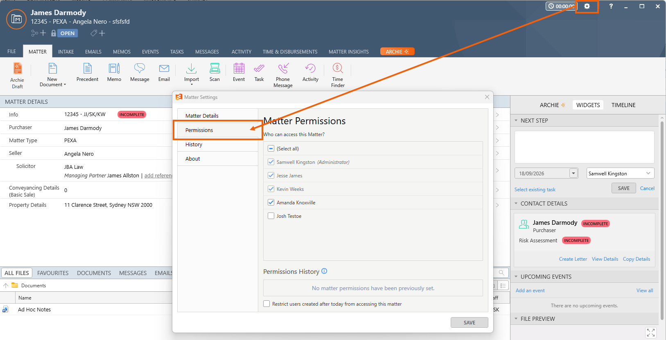Click the Archie Draft icon
The width and height of the screenshot is (666, 340).
tap(17, 68)
